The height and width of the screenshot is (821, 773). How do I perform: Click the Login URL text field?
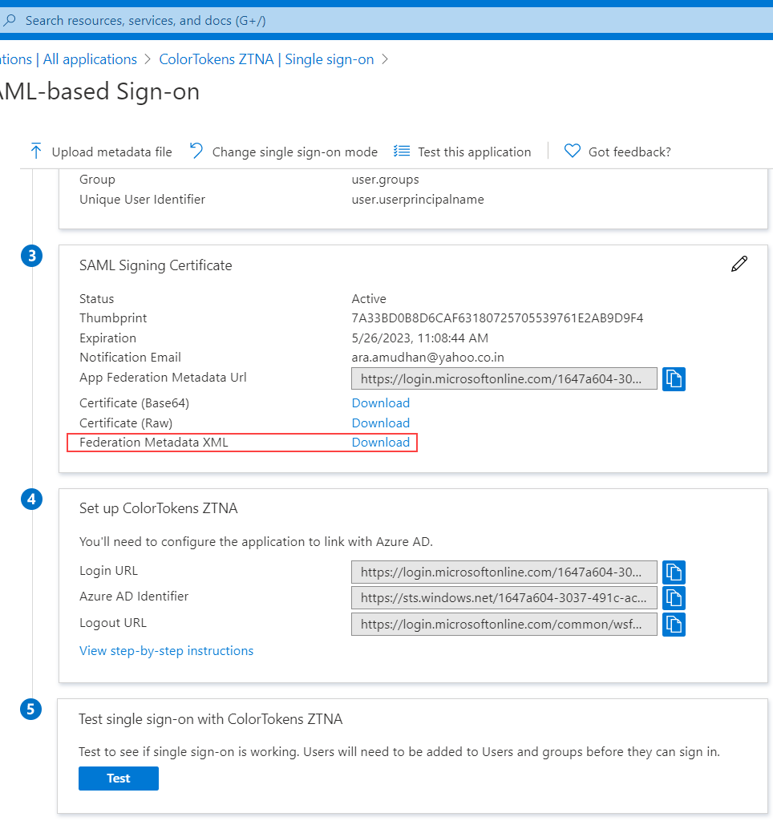(504, 572)
